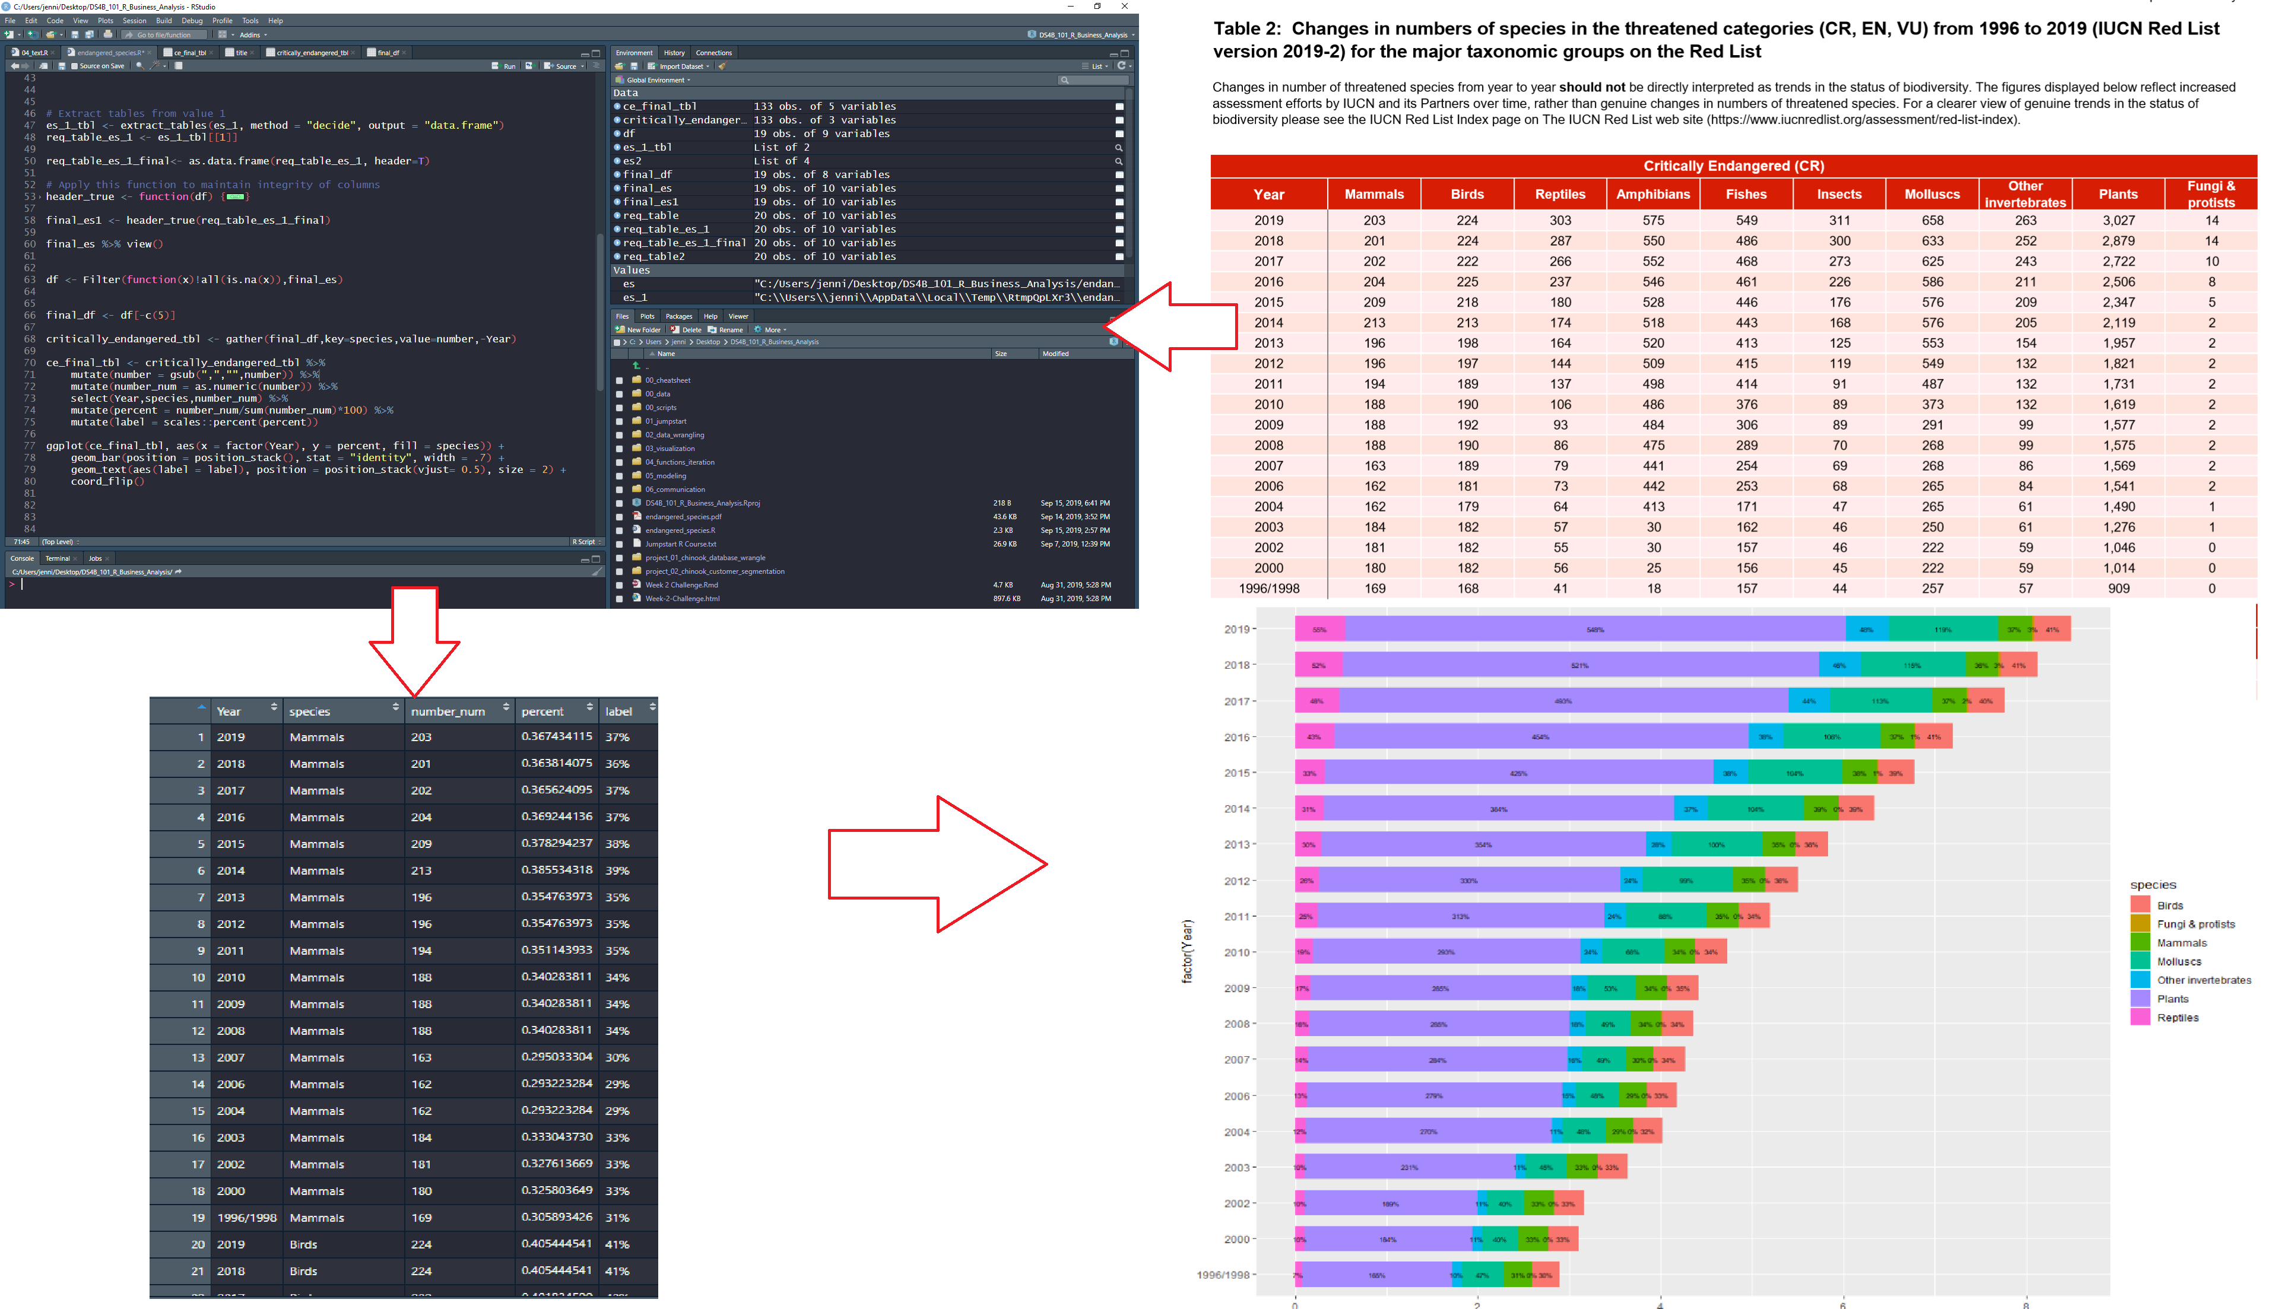Switch to the Packages tab

pyautogui.click(x=679, y=316)
